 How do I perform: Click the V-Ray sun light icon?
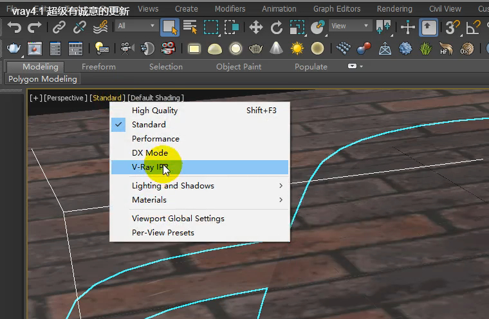coord(297,48)
